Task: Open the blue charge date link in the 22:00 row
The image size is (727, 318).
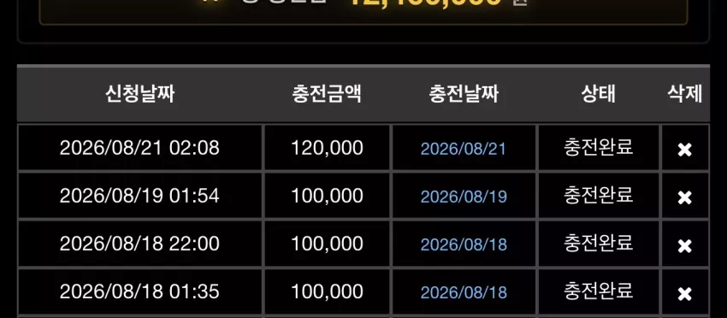Action: click(x=464, y=244)
